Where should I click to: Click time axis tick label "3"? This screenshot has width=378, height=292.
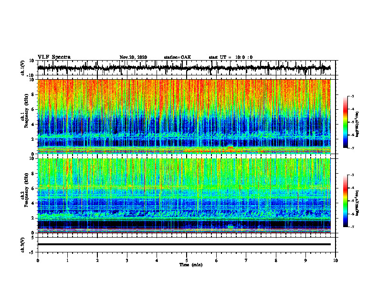(127, 261)
